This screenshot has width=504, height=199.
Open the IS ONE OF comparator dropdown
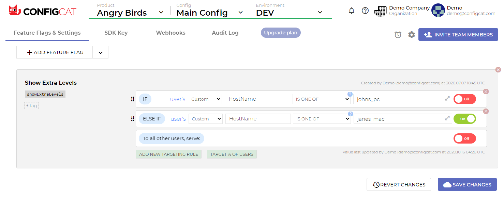(321, 99)
